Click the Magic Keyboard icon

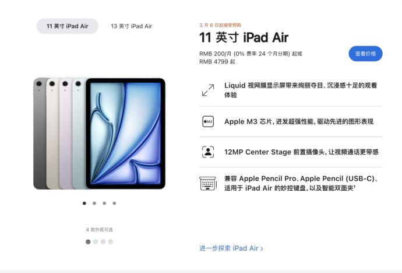pyautogui.click(x=208, y=183)
